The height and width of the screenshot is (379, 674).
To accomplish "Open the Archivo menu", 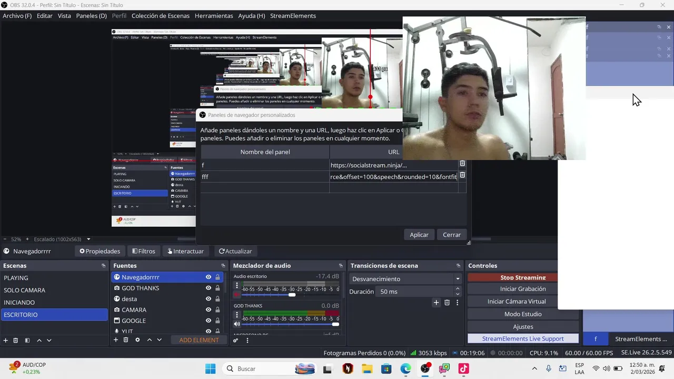I will 17,16.
